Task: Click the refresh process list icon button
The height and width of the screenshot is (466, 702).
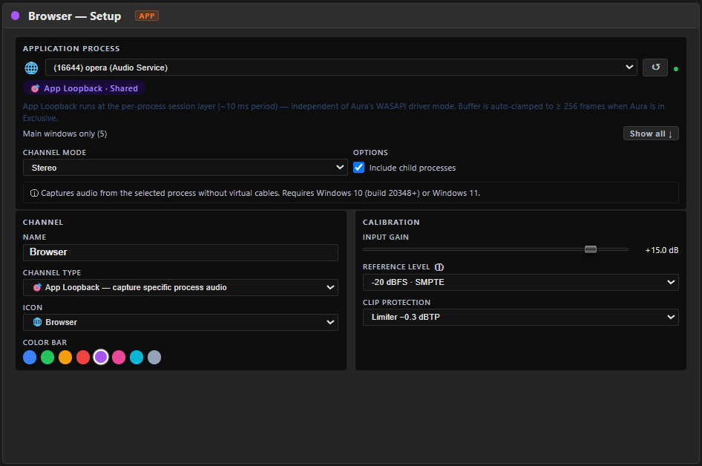Action: [x=655, y=67]
